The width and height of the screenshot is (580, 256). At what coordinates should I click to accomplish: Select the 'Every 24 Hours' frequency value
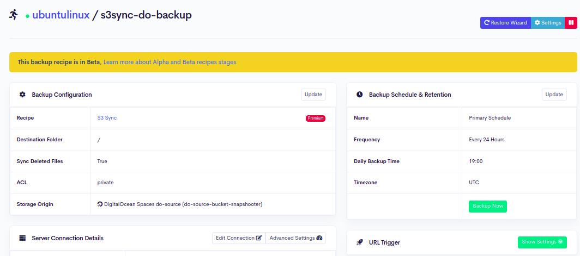(486, 140)
